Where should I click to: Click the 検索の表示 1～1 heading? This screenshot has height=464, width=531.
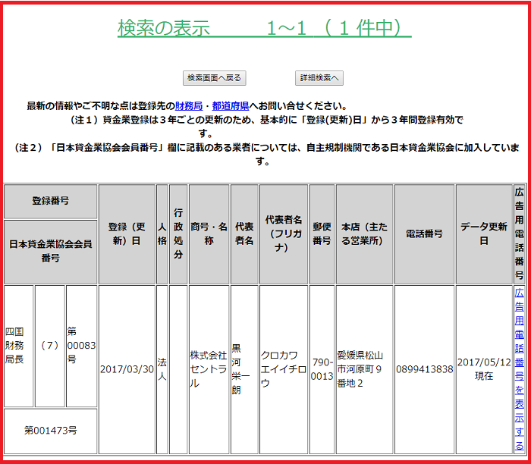pos(265,28)
